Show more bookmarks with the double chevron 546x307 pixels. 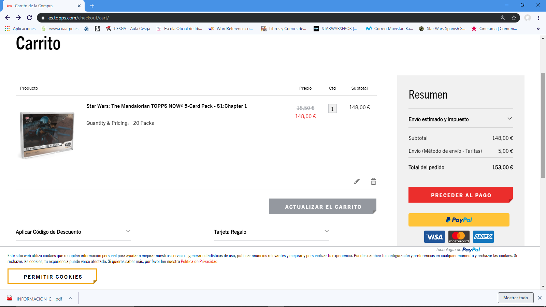click(538, 29)
